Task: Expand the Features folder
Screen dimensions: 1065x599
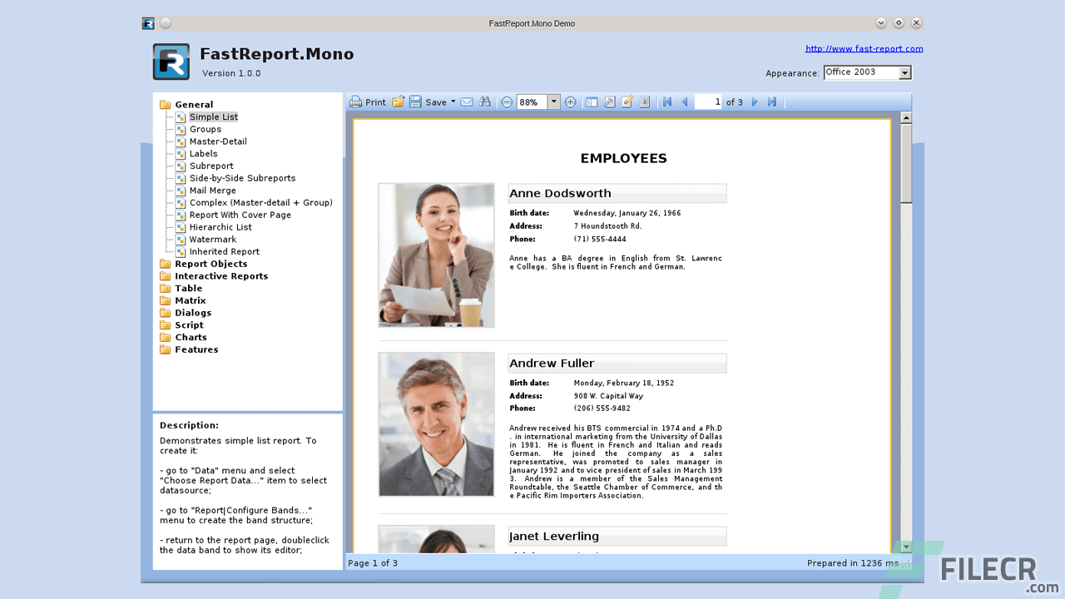Action: 189,349
